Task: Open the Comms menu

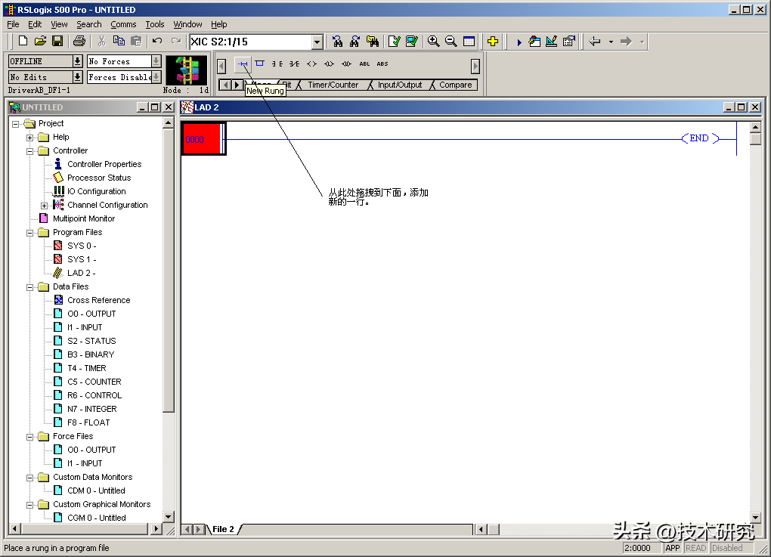Action: (123, 24)
